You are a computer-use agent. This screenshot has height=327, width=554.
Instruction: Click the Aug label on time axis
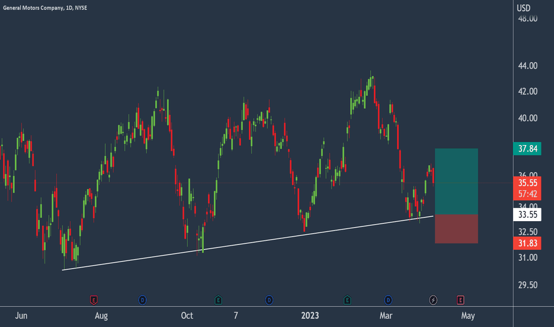[x=102, y=316]
